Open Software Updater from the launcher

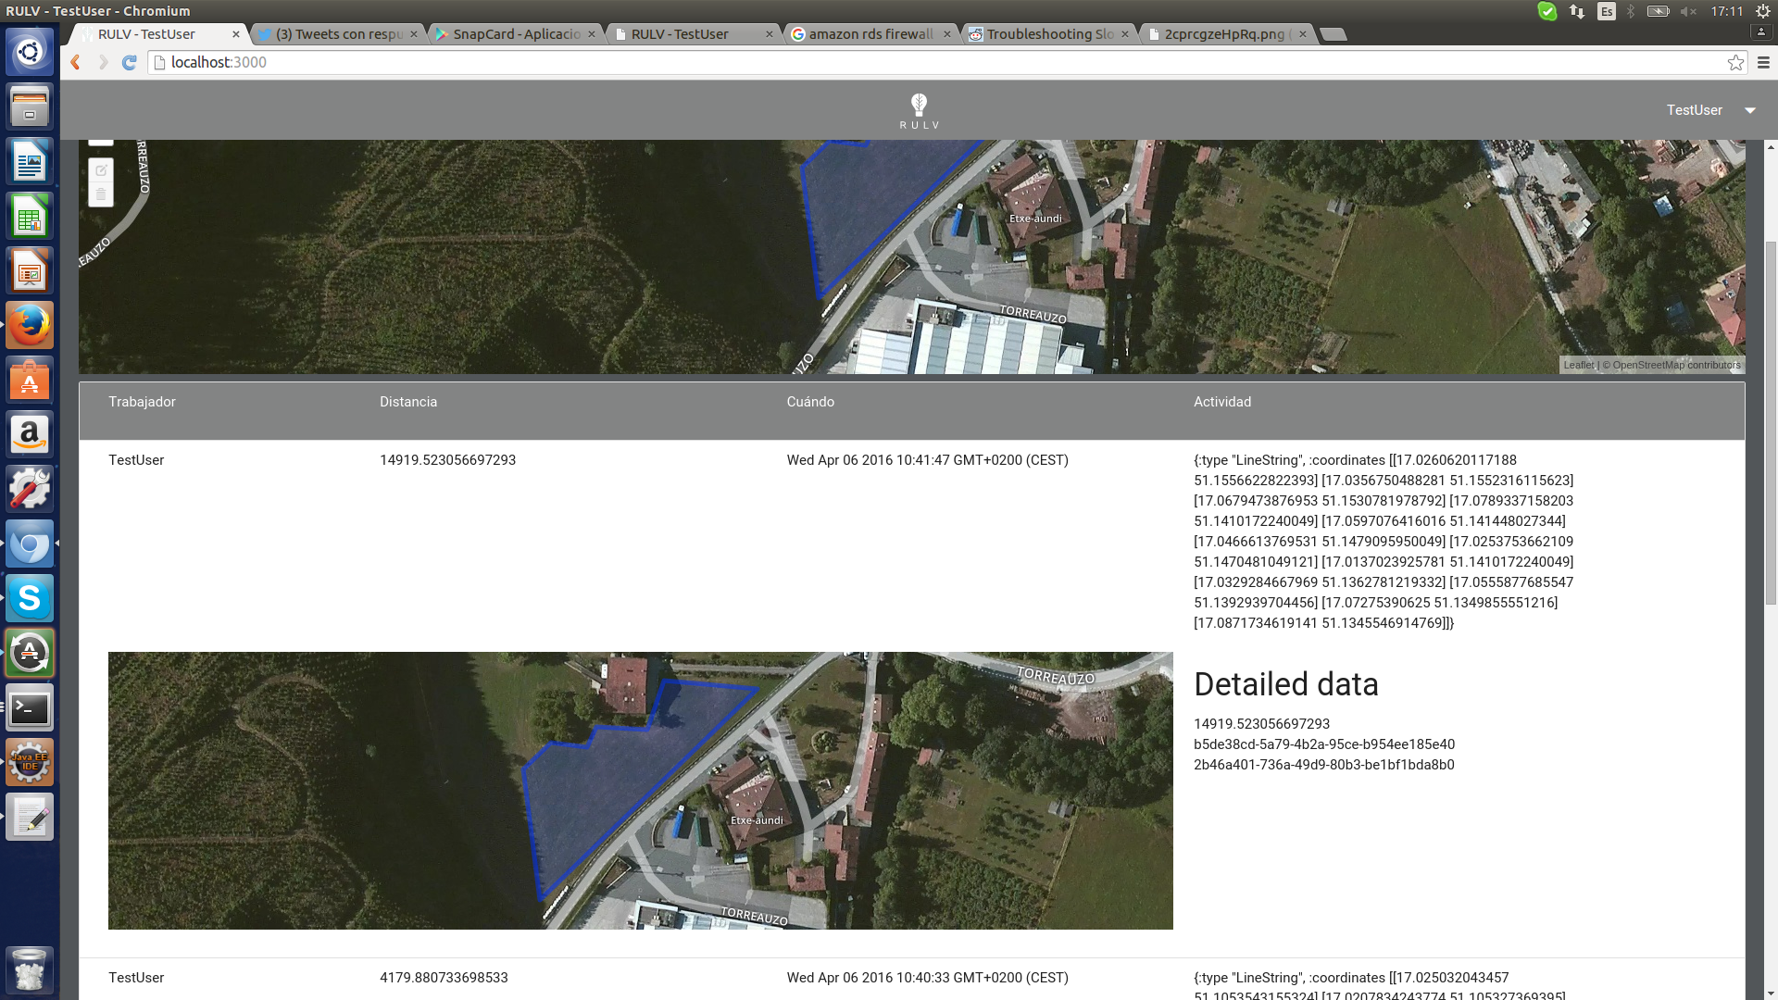30,653
